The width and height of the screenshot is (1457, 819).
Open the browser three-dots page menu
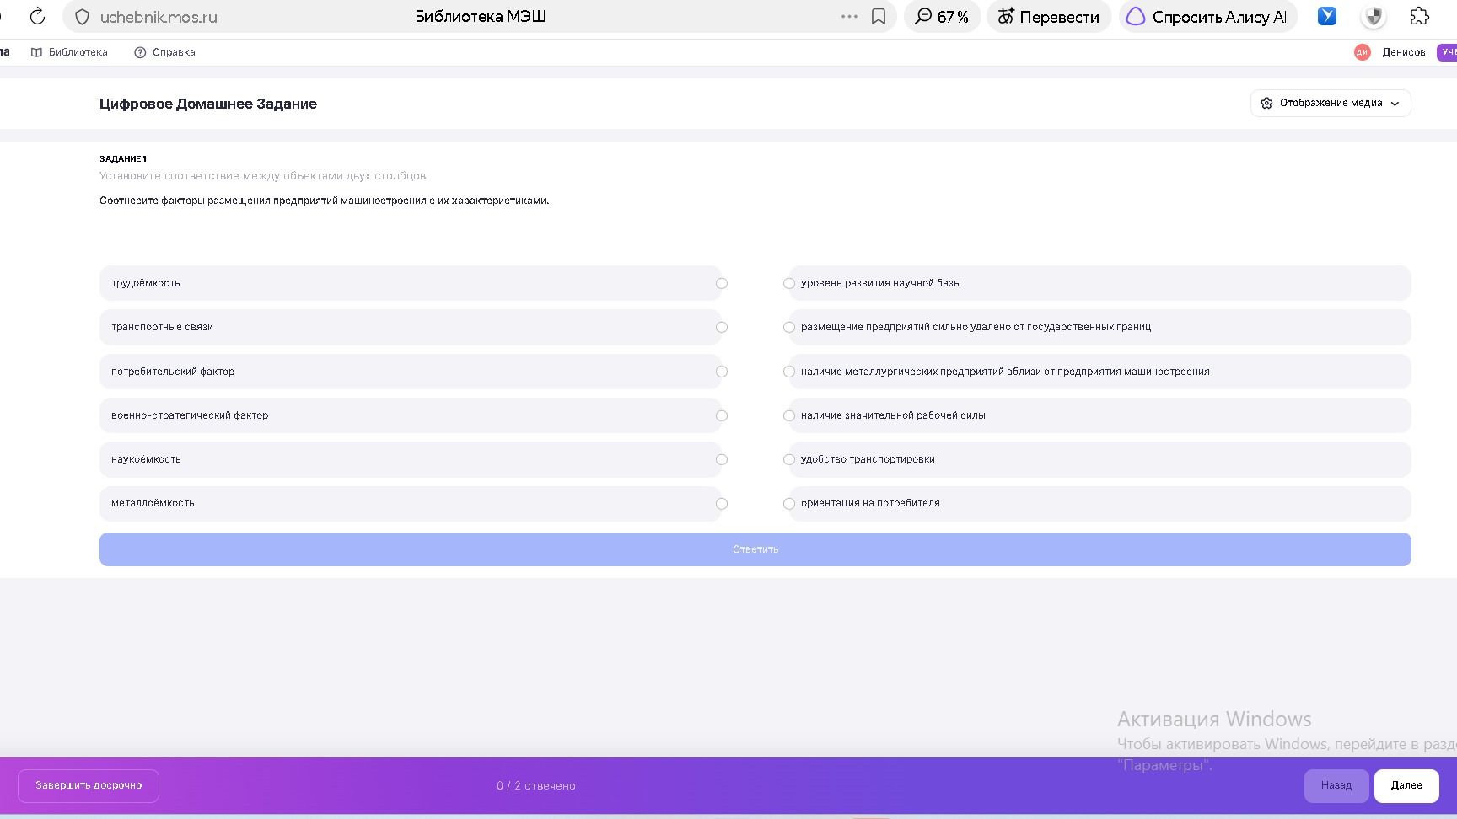pos(849,17)
